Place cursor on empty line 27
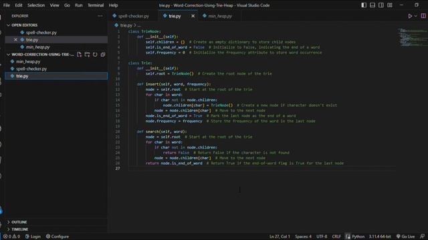Viewport: 428px width, 240px height. tap(262, 169)
